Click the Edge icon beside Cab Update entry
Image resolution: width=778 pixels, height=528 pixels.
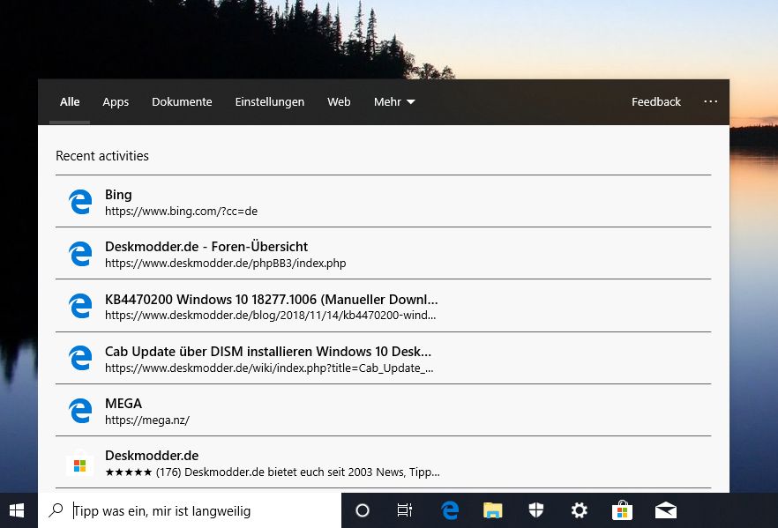[x=80, y=358]
